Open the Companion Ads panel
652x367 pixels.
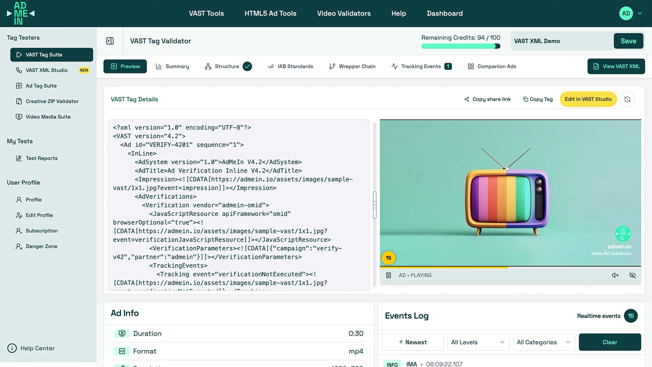(491, 66)
